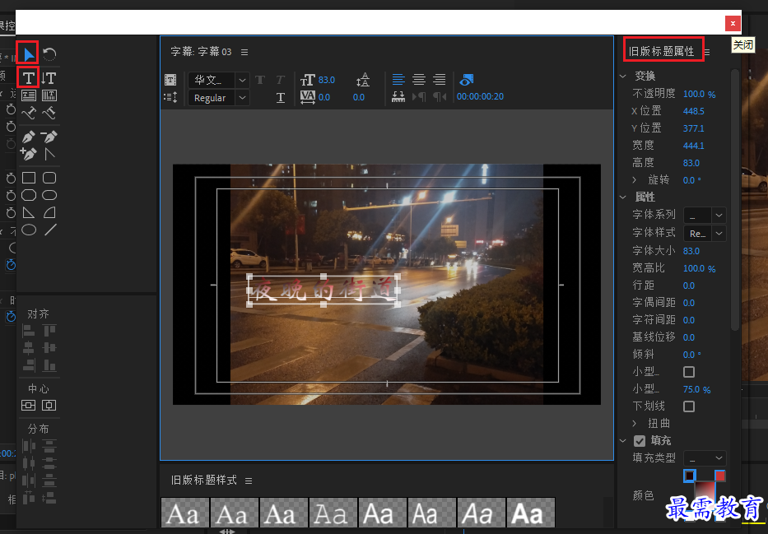Select the horizontal Type tool
Screen dimensions: 768x534
[29, 77]
